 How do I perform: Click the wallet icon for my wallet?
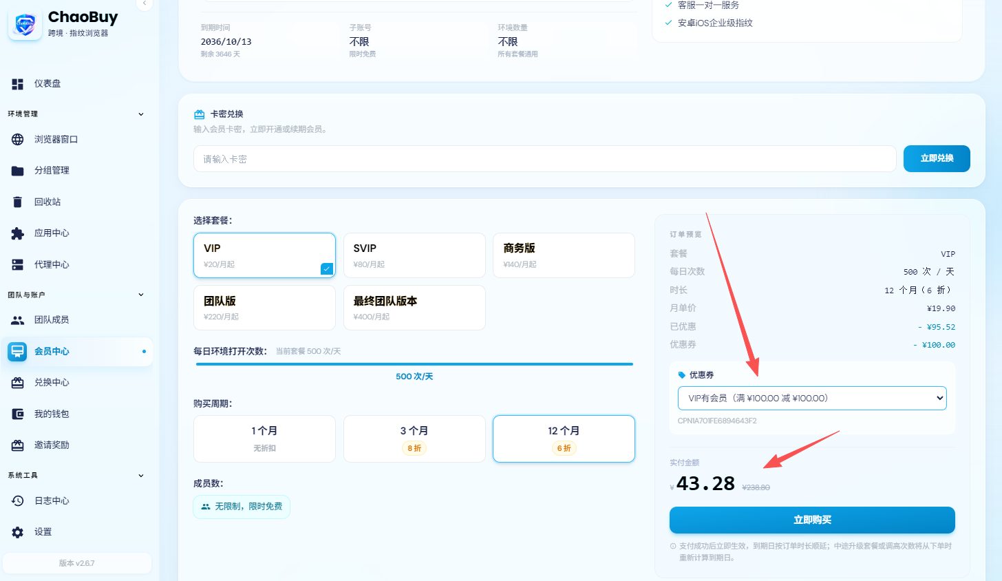coord(18,414)
